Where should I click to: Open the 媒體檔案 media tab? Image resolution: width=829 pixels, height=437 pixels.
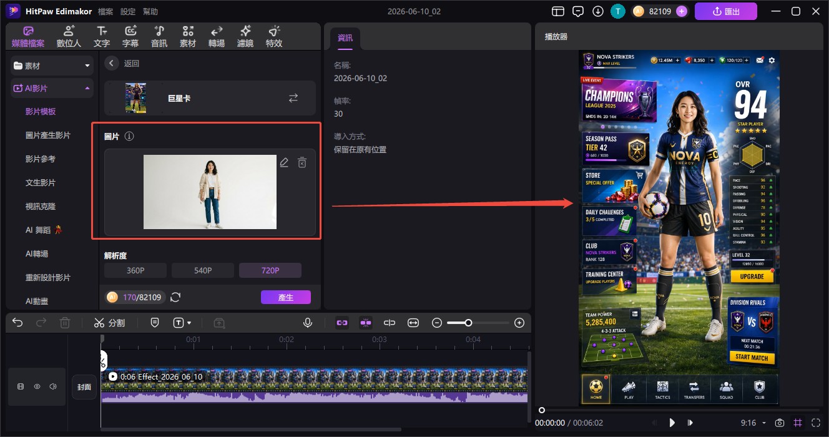click(x=28, y=37)
